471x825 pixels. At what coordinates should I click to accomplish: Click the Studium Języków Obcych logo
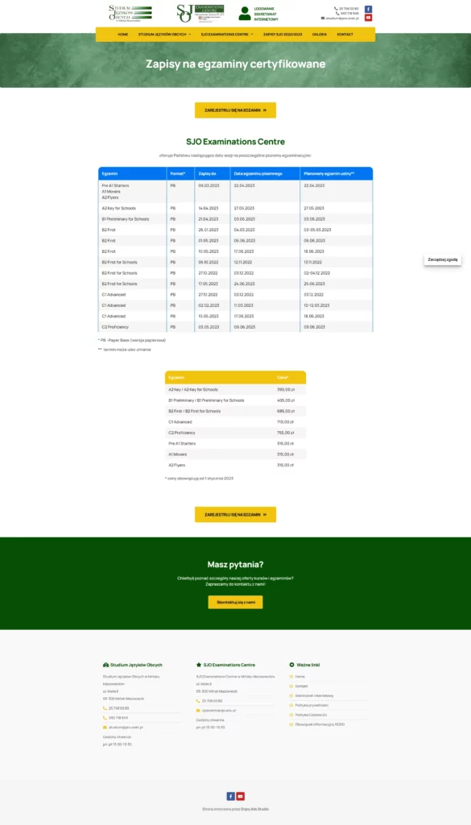tap(130, 13)
